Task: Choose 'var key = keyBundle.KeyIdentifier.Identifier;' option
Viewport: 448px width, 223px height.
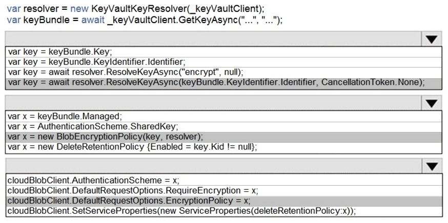Action: [x=97, y=62]
